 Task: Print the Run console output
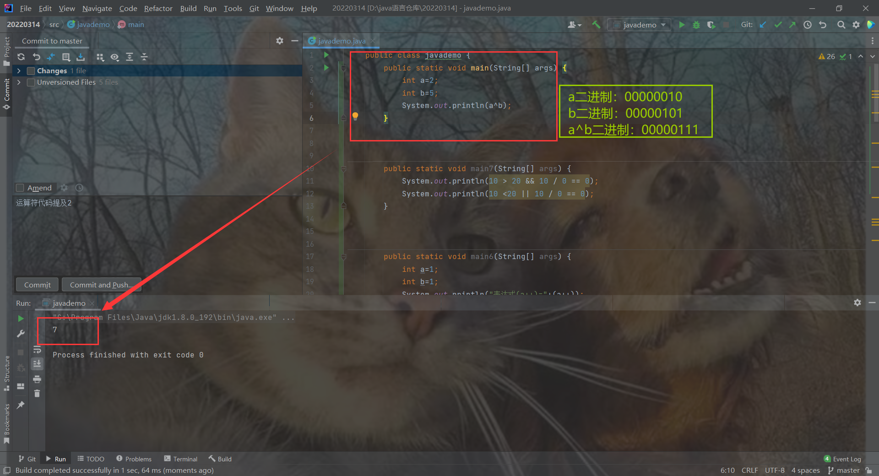click(37, 379)
